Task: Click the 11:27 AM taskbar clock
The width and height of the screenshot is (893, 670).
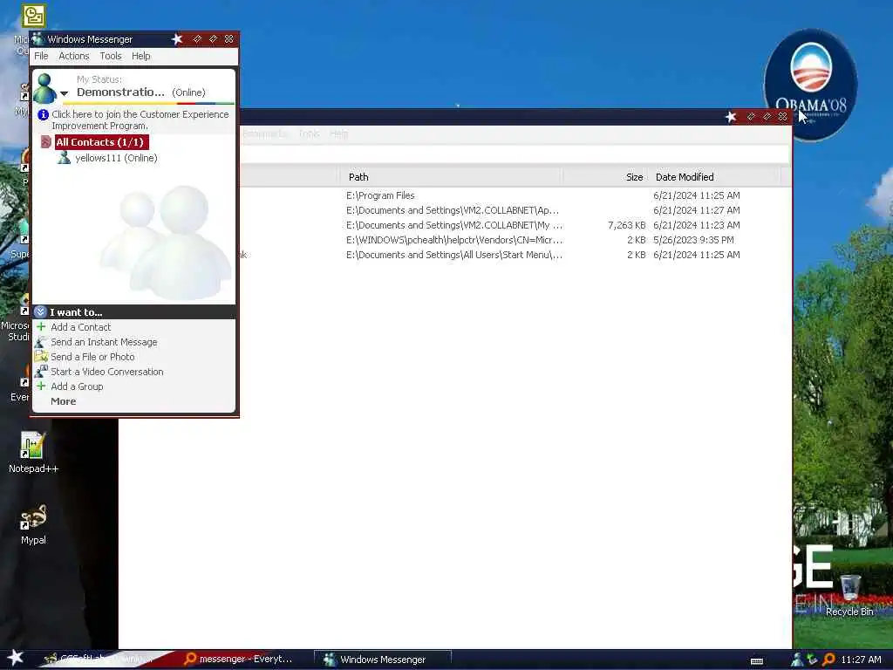Action: tap(861, 660)
